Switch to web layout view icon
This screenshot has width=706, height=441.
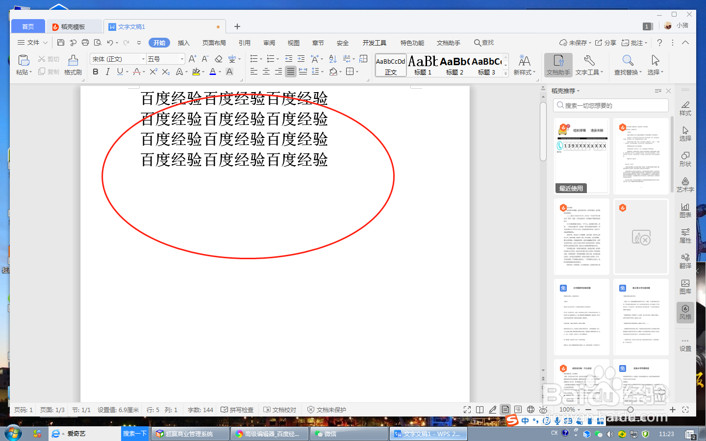530,410
